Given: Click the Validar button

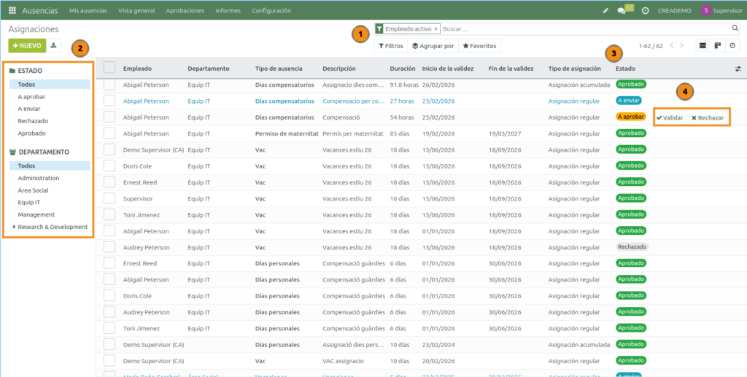Looking at the screenshot, I should (x=670, y=117).
